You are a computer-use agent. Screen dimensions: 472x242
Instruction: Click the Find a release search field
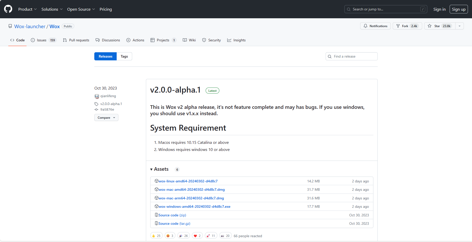(352, 56)
